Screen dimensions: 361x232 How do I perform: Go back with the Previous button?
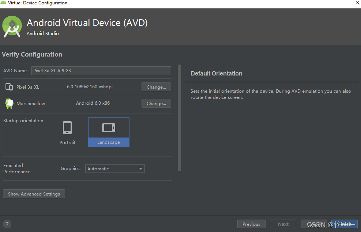[x=251, y=224]
